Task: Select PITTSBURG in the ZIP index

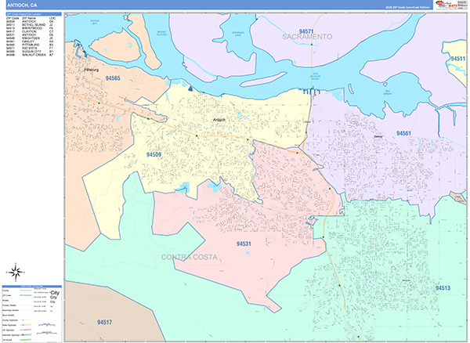Action: (x=31, y=45)
